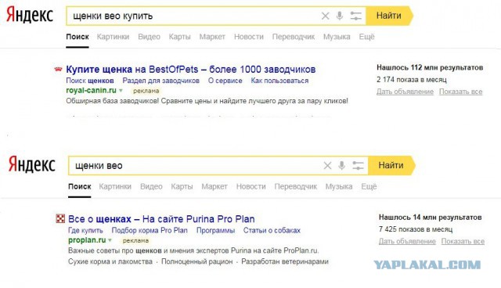The width and height of the screenshot is (501, 288).
Task: Open top Переводчик tab
Action: [294, 37]
